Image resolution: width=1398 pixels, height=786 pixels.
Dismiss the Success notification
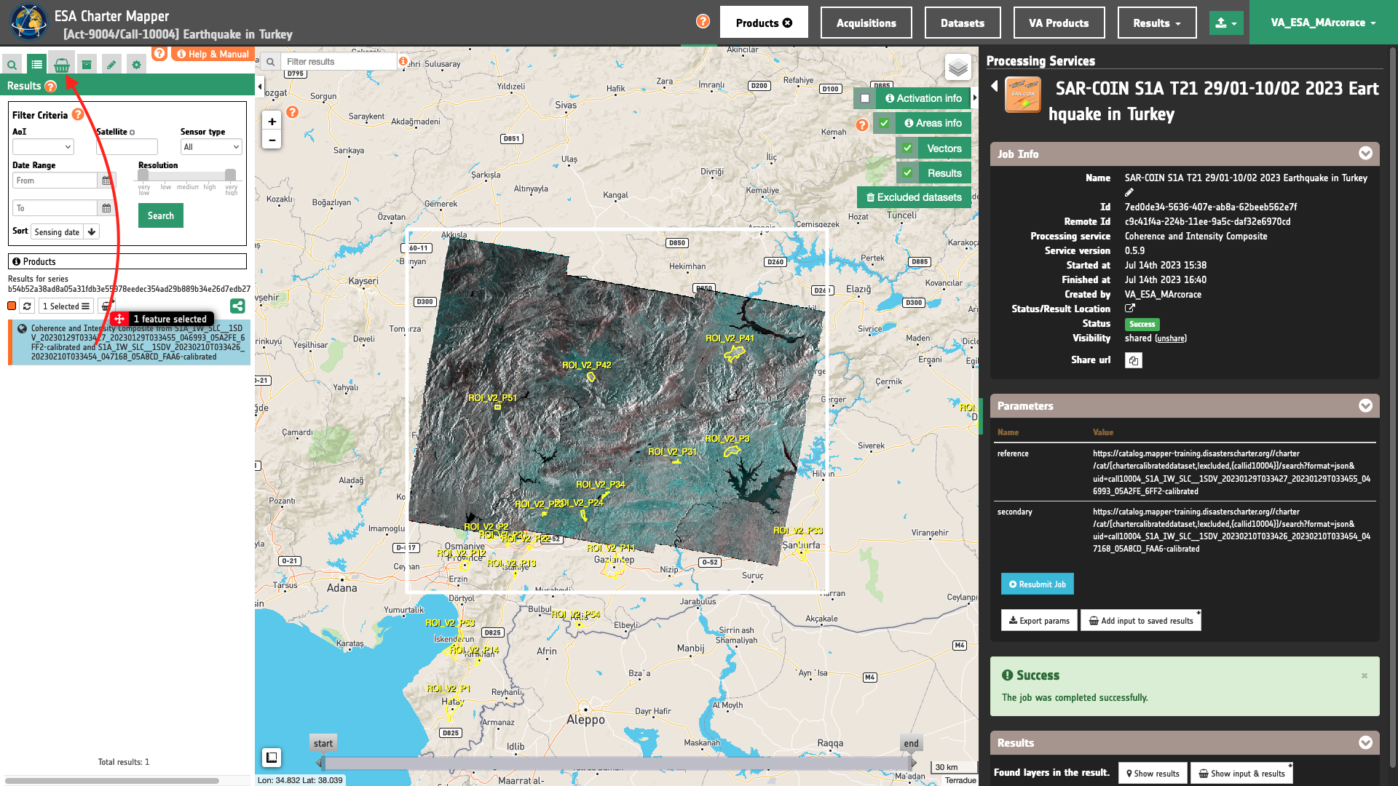coord(1364,675)
